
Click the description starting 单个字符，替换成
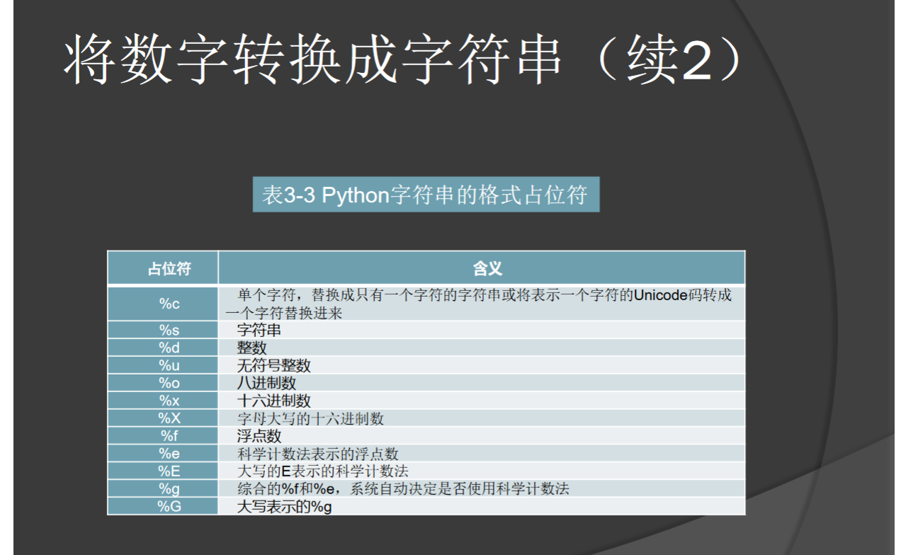(482, 304)
